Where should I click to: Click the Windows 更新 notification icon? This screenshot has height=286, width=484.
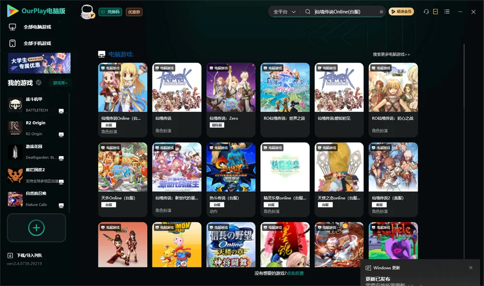point(368,268)
